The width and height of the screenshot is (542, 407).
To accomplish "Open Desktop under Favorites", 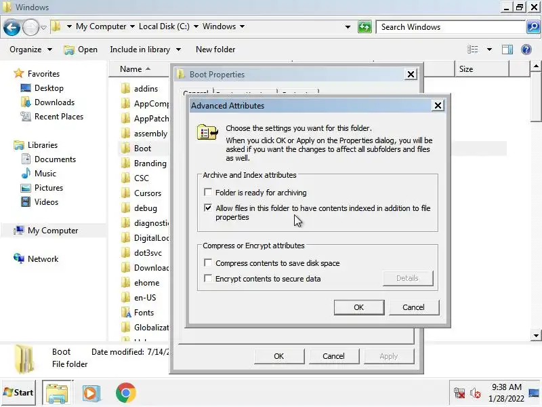I will (49, 88).
